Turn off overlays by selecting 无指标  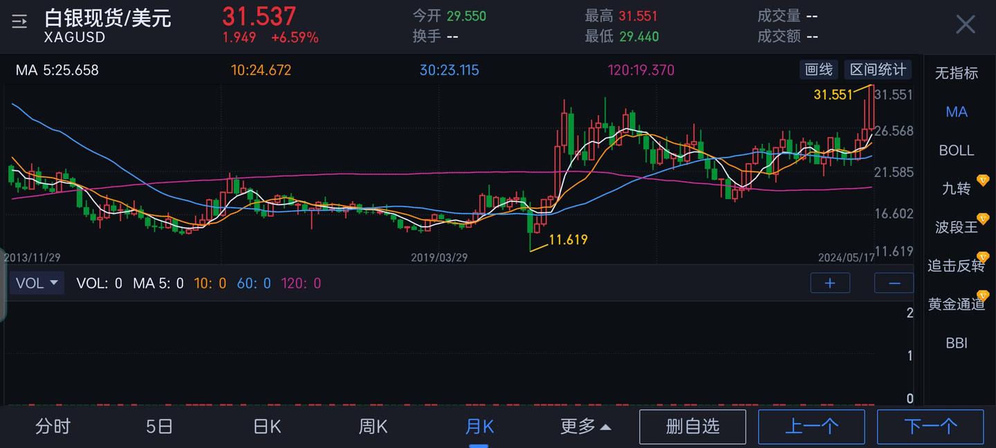(957, 73)
